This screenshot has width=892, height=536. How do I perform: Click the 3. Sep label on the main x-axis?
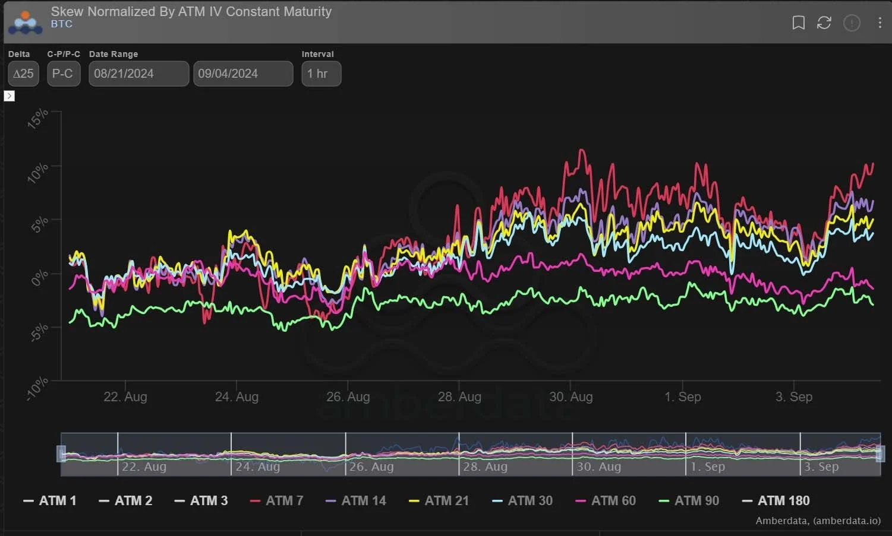[794, 397]
